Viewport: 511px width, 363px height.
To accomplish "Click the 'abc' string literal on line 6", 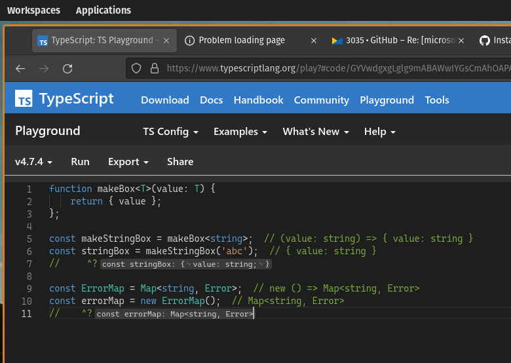I will tap(235, 251).
